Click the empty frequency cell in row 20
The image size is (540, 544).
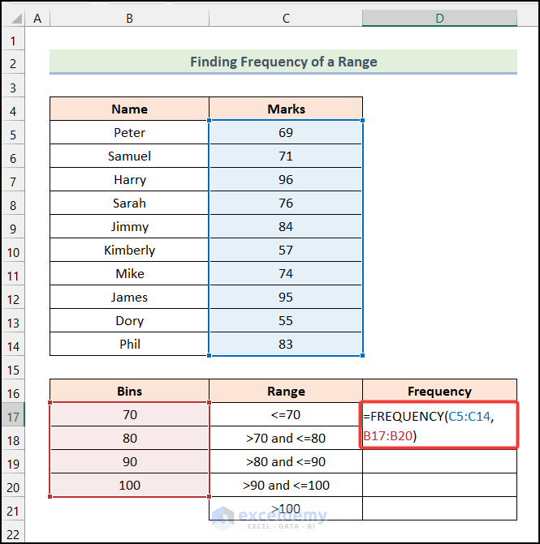click(439, 485)
